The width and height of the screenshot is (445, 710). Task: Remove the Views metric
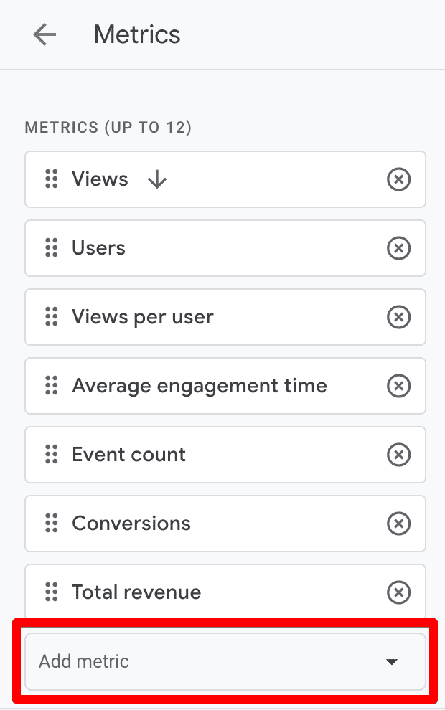pyautogui.click(x=399, y=179)
